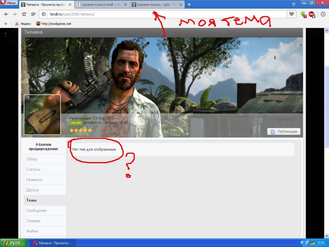Switch to the Хоровая музыка - Light tab
This screenshot has height=247, width=329.
[157, 4]
